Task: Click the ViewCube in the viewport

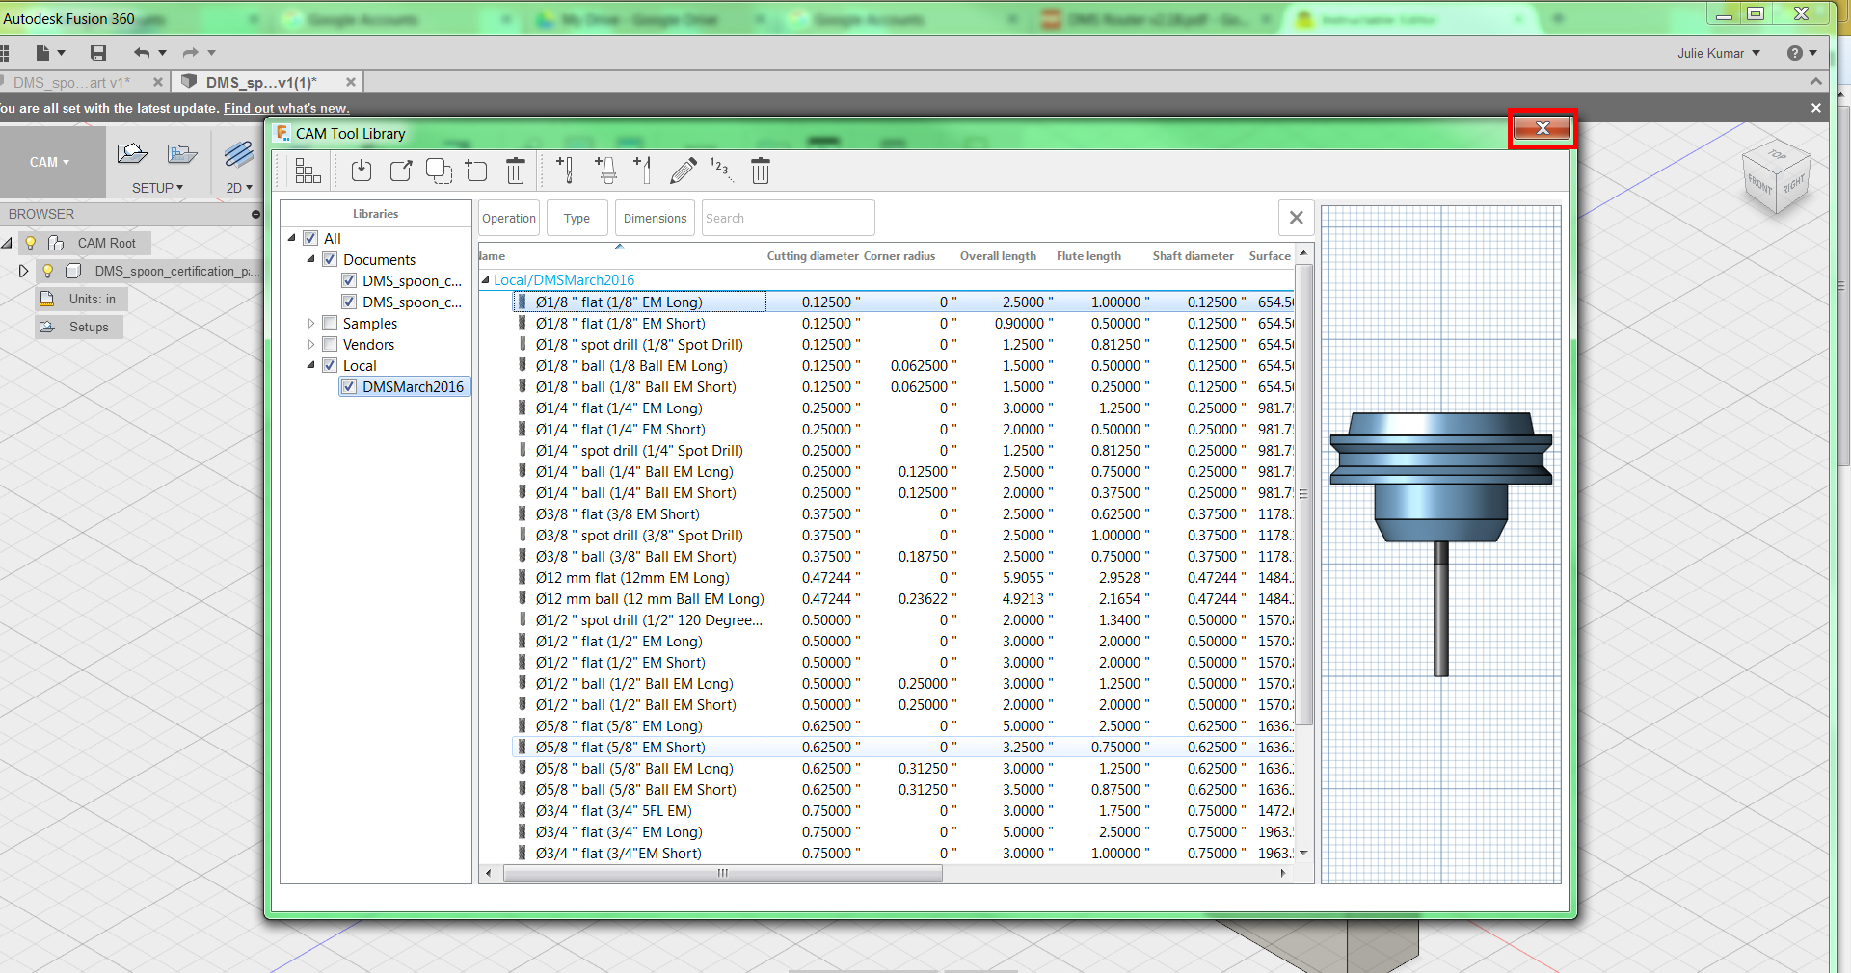Action: (1777, 179)
